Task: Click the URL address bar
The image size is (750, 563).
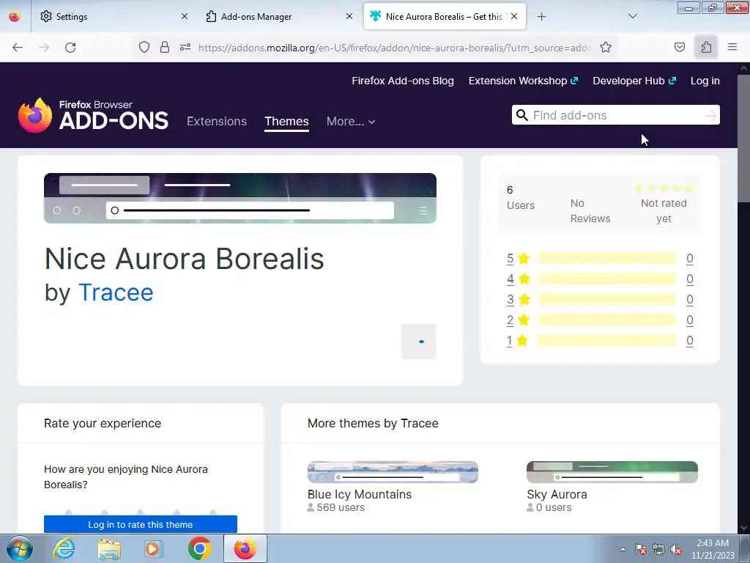Action: pos(395,48)
